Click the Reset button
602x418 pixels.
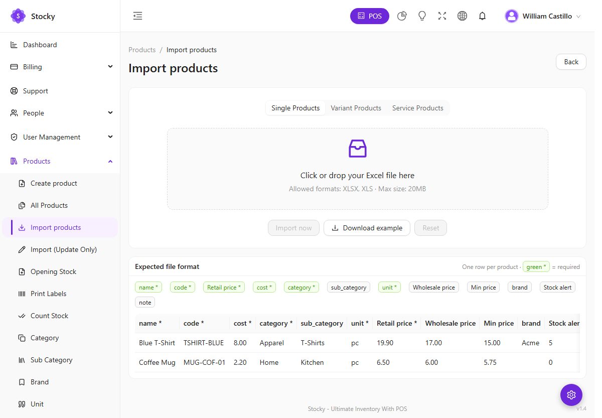click(x=431, y=228)
